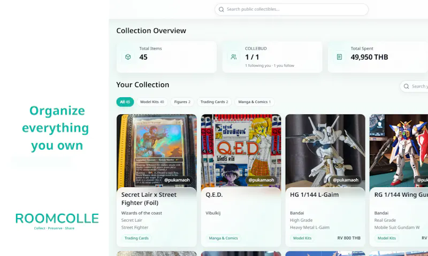Select the Trading Cards 2 filter
The height and width of the screenshot is (256, 428).
215,102
